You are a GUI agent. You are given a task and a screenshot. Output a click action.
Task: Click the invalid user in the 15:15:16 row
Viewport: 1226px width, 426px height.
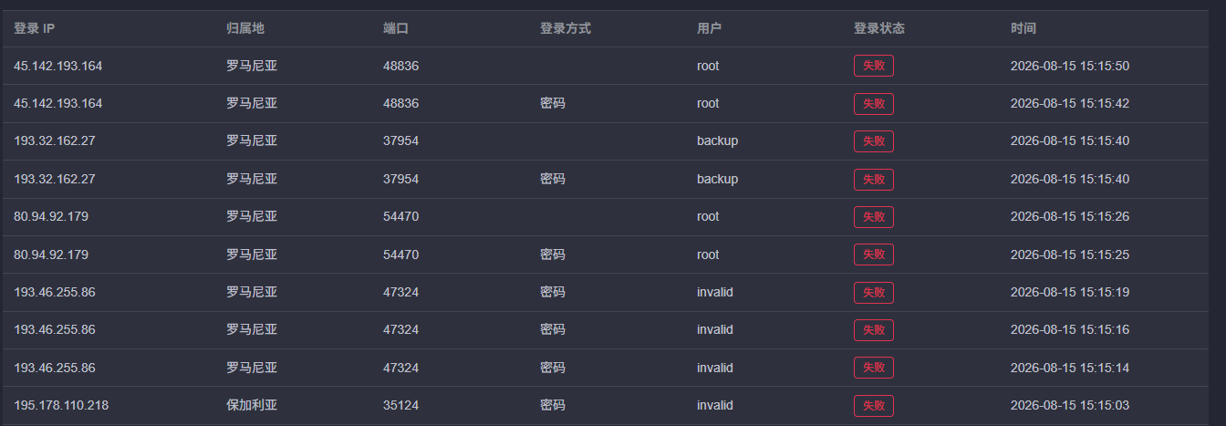tap(715, 329)
